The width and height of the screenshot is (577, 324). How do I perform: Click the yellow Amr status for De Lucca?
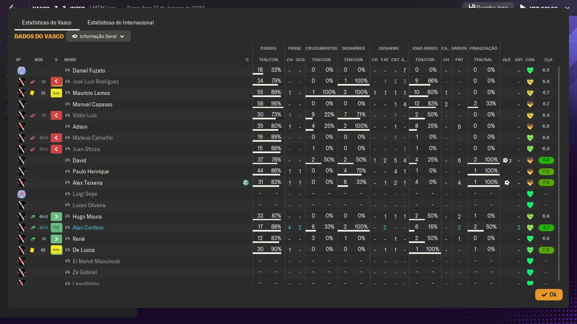pos(56,250)
